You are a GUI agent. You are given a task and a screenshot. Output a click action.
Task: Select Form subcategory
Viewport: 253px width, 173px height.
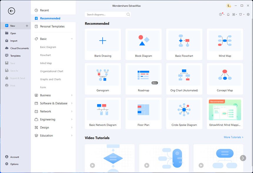43,87
